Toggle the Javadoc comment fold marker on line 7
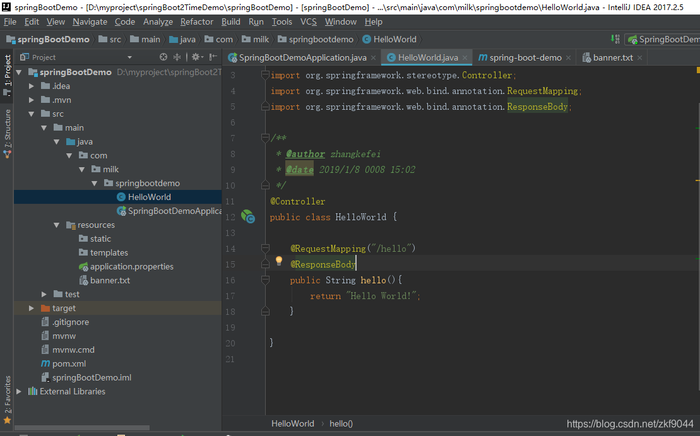The height and width of the screenshot is (436, 700). [x=265, y=138]
